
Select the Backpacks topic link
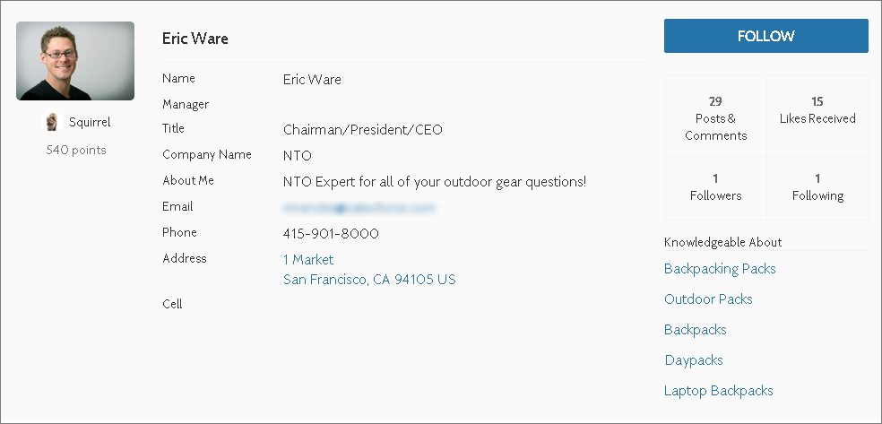[696, 330]
